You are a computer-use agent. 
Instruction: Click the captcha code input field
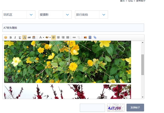click(92, 108)
